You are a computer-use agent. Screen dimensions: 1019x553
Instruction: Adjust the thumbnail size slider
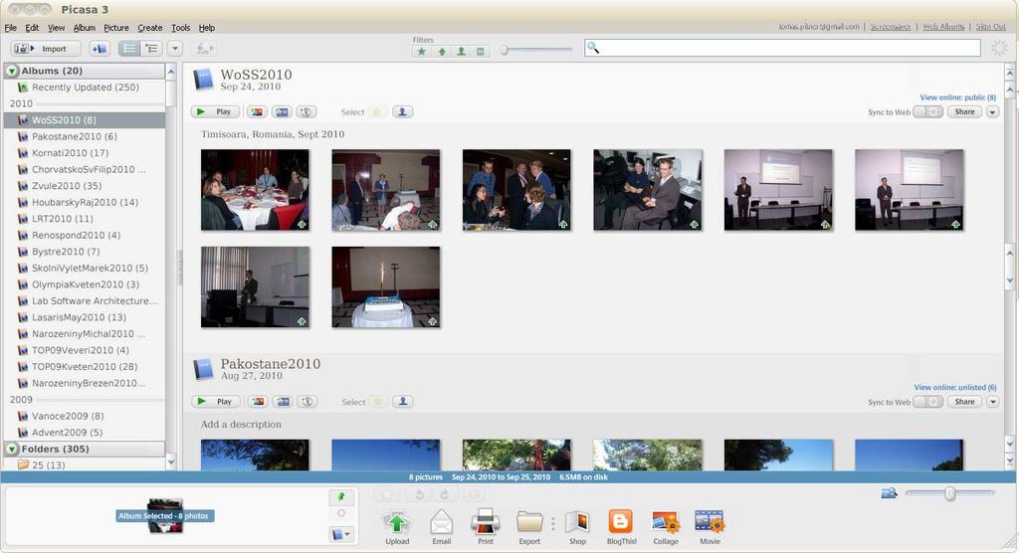click(x=949, y=493)
